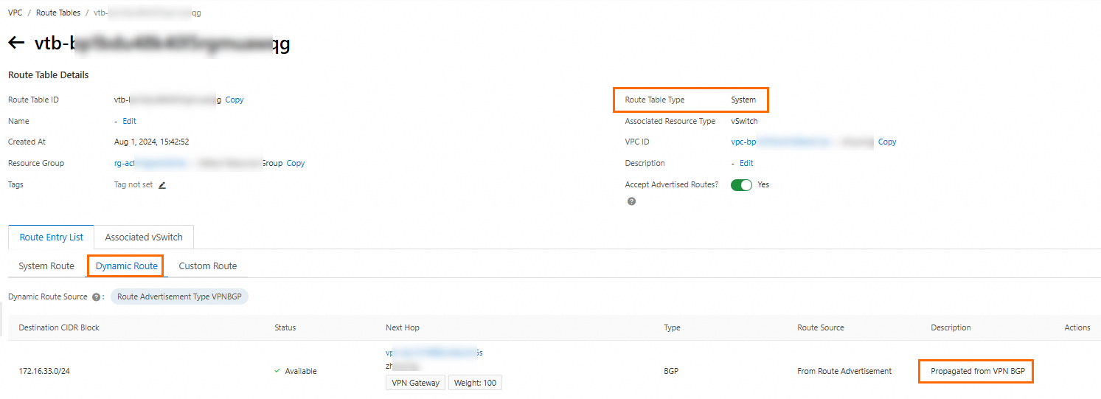Click Created At value Aug 1, 2024
The width and height of the screenshot is (1101, 399).
(x=151, y=142)
